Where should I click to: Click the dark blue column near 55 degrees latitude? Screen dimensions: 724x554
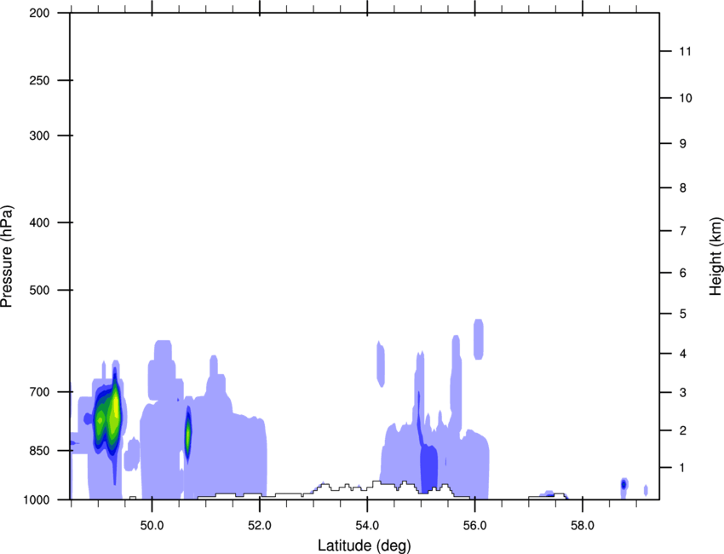click(x=428, y=469)
